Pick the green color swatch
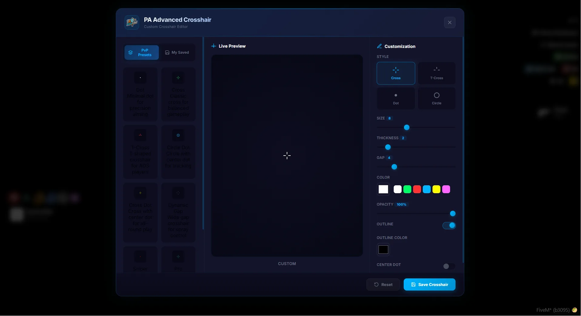The height and width of the screenshot is (316, 581). click(x=407, y=189)
